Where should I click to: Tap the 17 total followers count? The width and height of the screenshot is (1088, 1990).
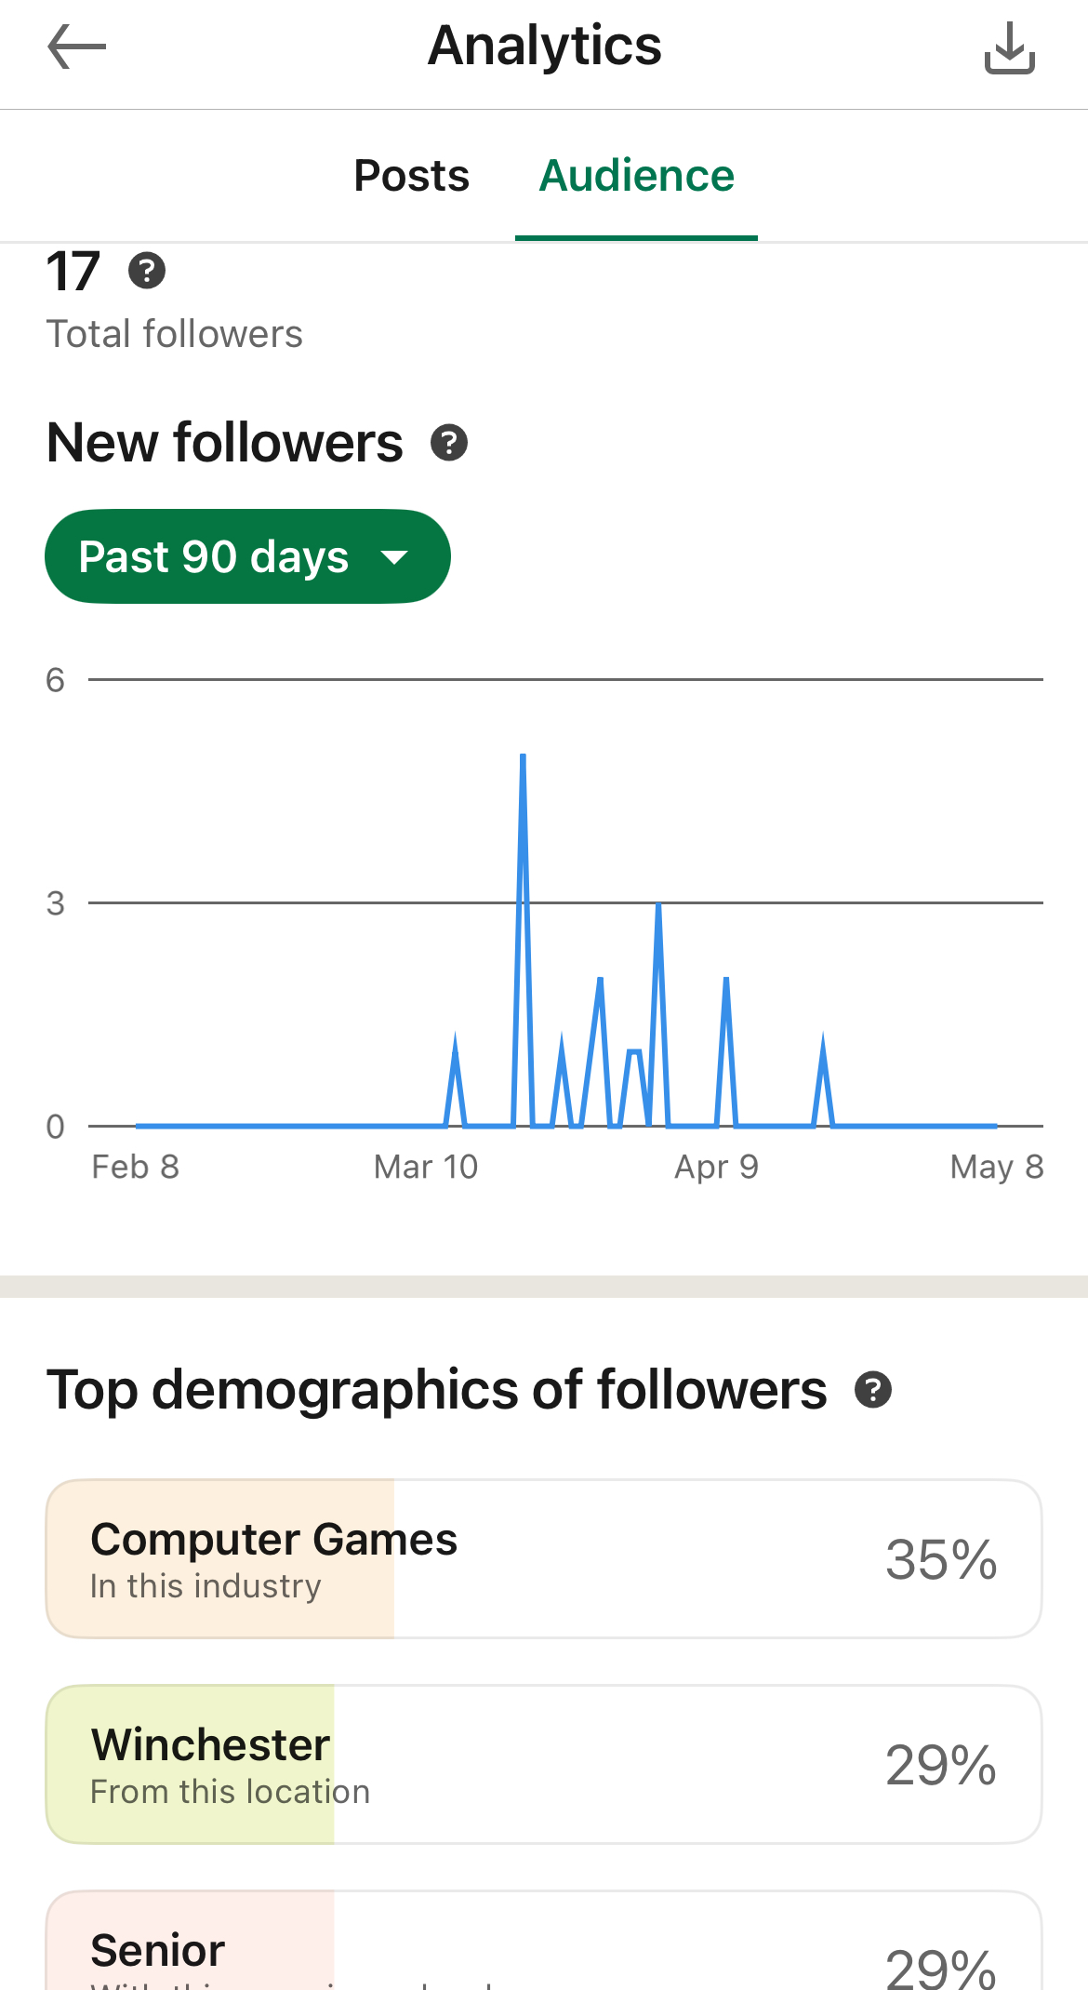tap(73, 272)
